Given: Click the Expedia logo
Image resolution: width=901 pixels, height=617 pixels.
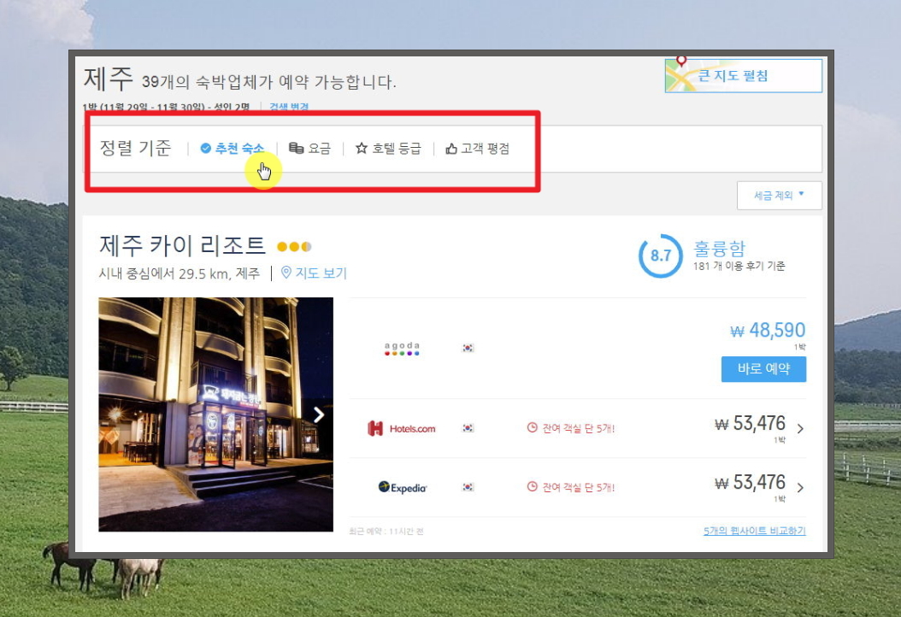Looking at the screenshot, I should 403,487.
